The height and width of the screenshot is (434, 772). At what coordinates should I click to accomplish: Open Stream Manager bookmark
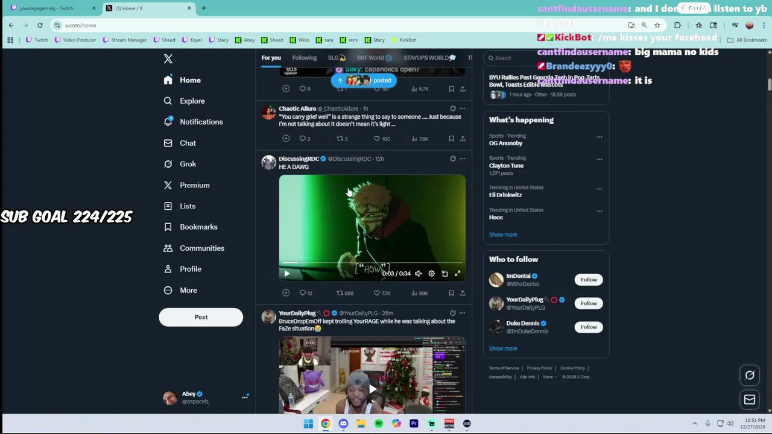tap(125, 40)
